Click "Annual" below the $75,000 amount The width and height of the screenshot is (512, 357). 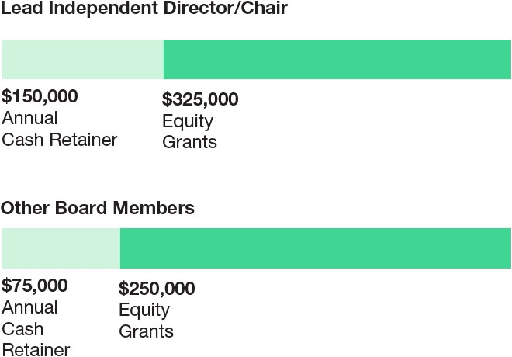click(x=29, y=307)
